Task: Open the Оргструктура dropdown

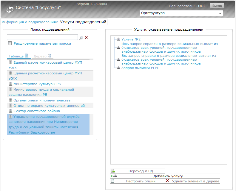Action: coord(181,13)
